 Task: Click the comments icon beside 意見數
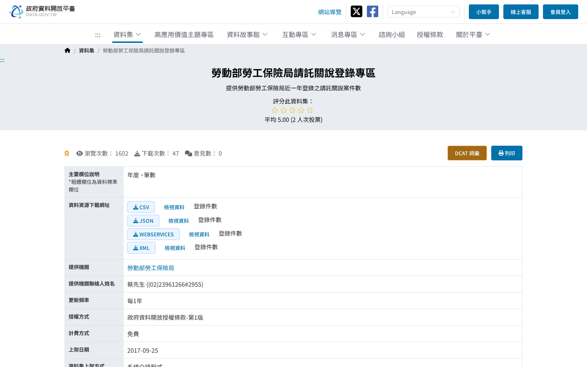189,153
